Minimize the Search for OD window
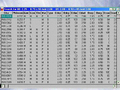Viewport: 120px width, 90px height. pyautogui.click(x=111, y=9)
